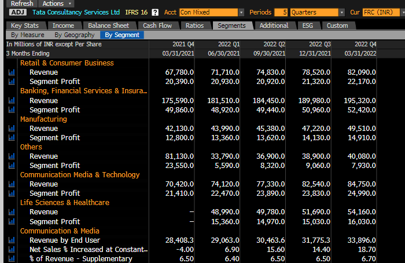Click the 24,990.0 Communication Media profit cell
Image resolution: width=405 pixels, height=263 pixels.
(362, 193)
